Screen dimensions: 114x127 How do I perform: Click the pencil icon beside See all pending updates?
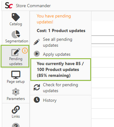37,42
